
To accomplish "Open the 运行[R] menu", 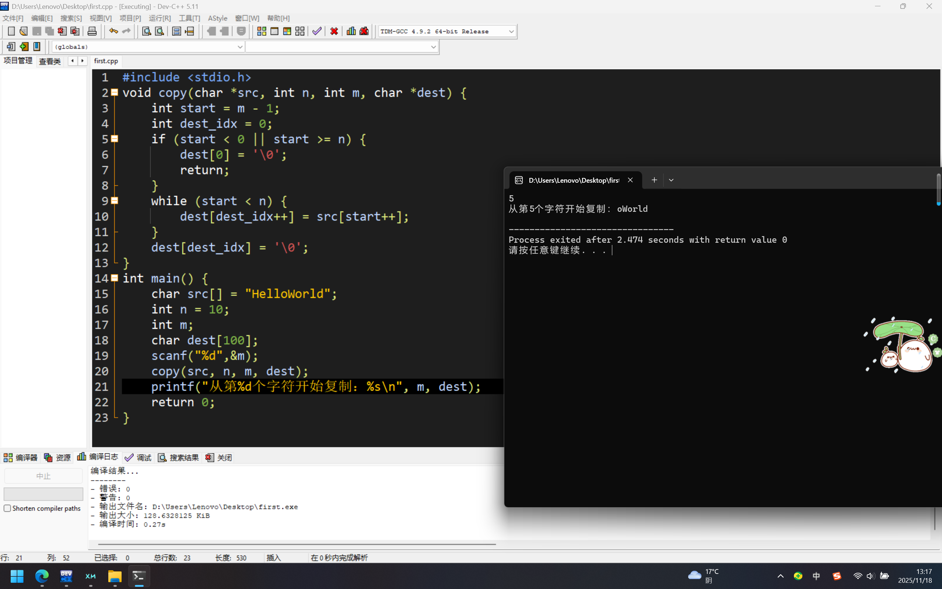I will [160, 18].
